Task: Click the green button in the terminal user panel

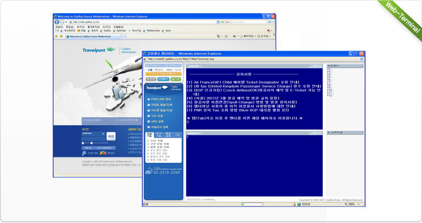Action: [176, 79]
